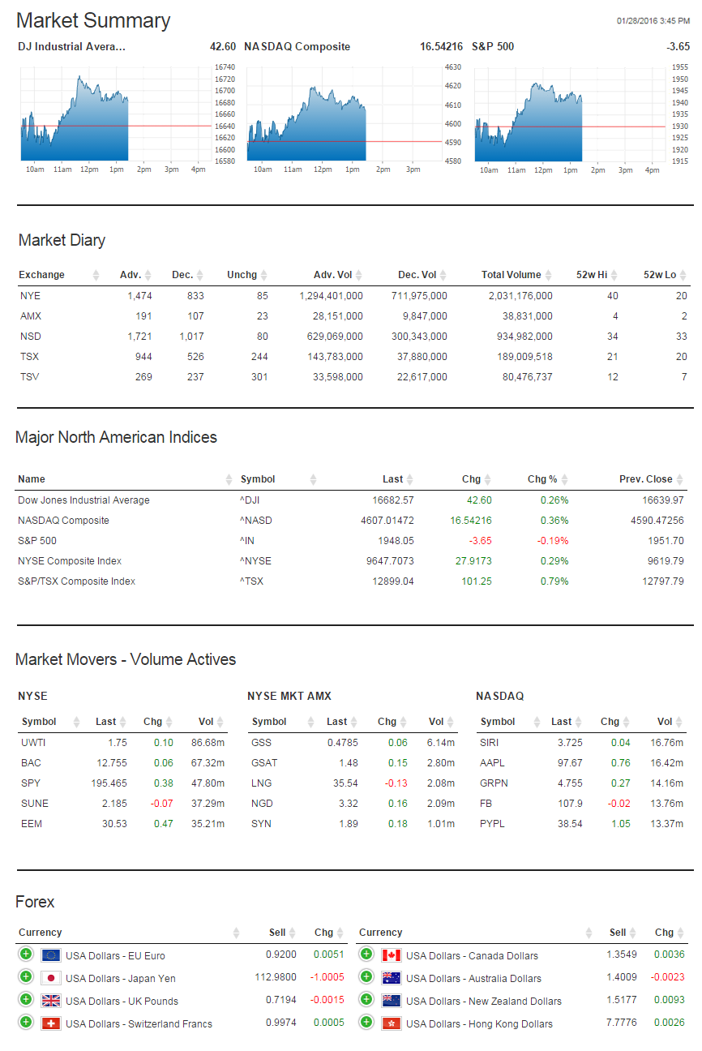
Task: Click the green plus beside Canada Dollars
Action: pyautogui.click(x=366, y=954)
